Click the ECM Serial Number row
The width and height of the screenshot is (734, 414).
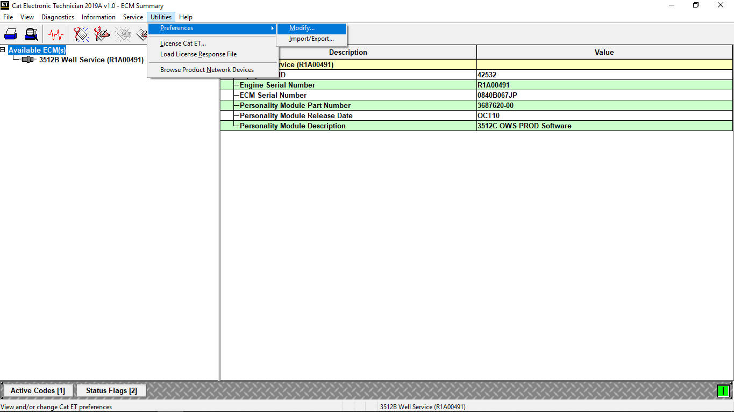point(476,95)
